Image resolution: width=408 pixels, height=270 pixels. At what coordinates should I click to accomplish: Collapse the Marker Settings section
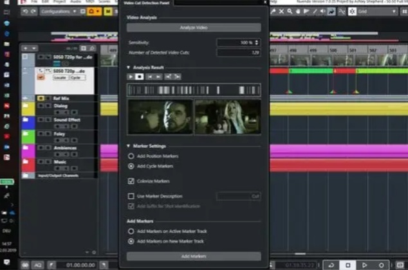click(128, 146)
